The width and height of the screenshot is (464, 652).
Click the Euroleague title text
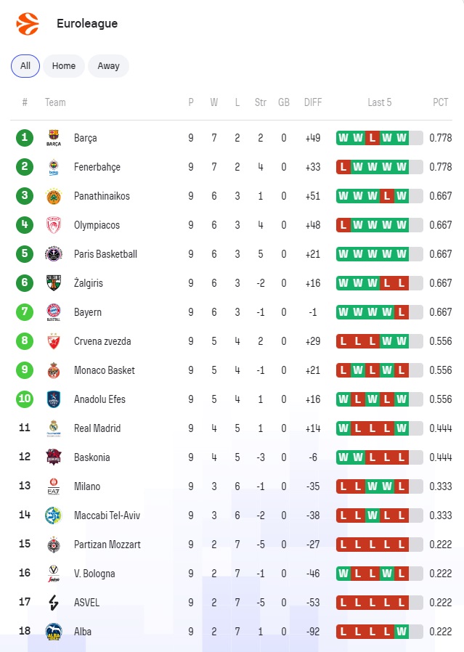point(87,23)
